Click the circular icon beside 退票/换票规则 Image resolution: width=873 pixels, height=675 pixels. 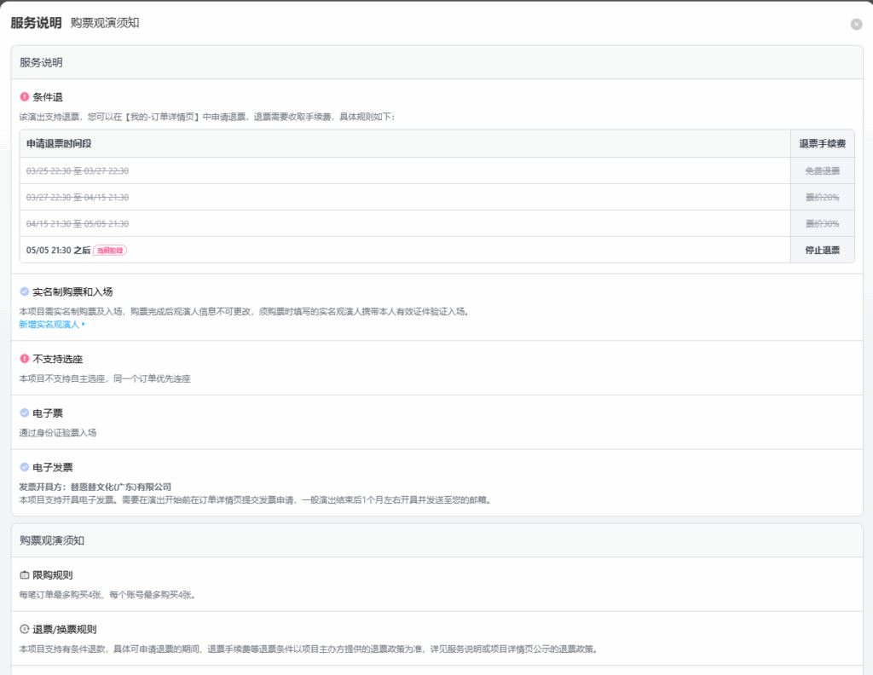[24, 630]
